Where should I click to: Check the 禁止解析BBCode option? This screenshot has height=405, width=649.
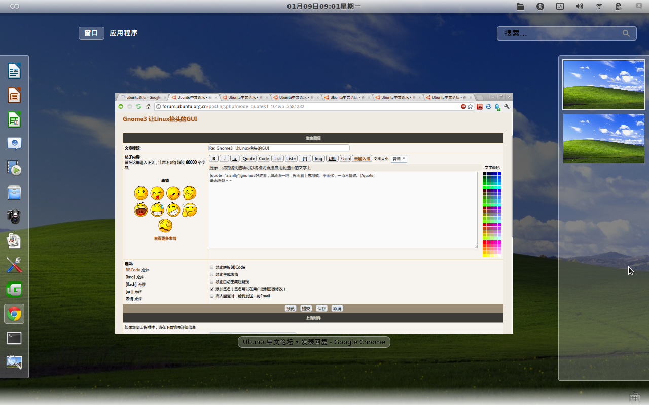coord(212,267)
